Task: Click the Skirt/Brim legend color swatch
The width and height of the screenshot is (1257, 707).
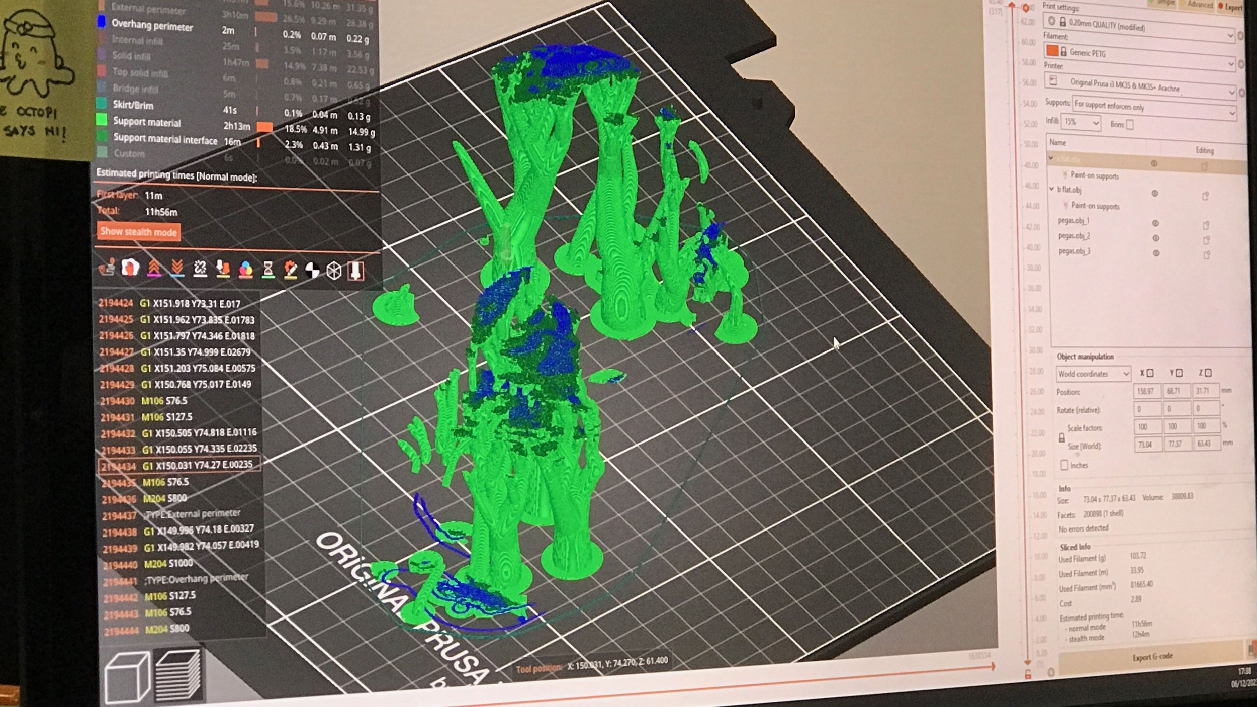Action: tap(101, 103)
